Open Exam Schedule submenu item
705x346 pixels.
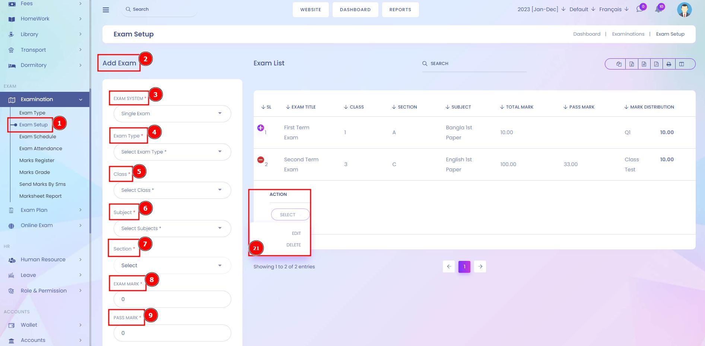pos(38,137)
